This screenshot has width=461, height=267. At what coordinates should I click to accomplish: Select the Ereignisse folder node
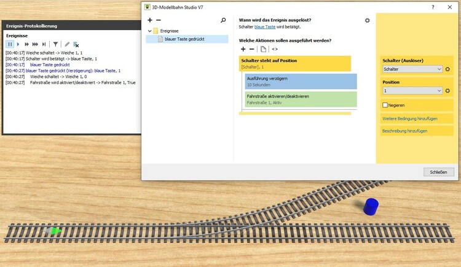(x=169, y=31)
